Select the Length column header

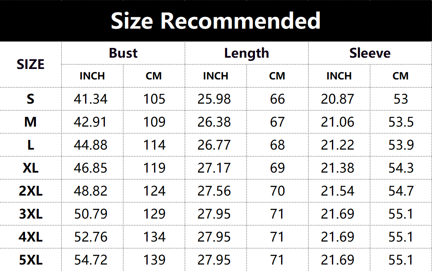[x=246, y=53]
